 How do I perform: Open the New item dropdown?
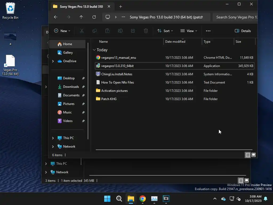[x=62, y=31]
